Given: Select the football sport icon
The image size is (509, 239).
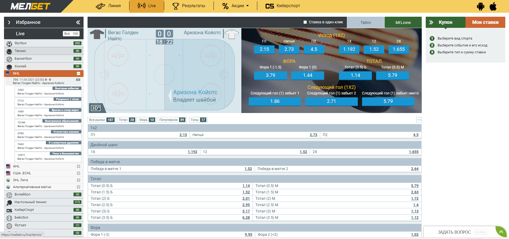Looking at the screenshot, I should (x=9, y=44).
